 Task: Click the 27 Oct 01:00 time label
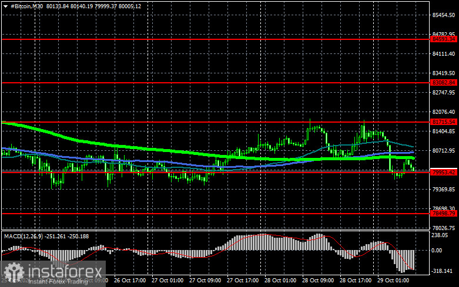167,281
